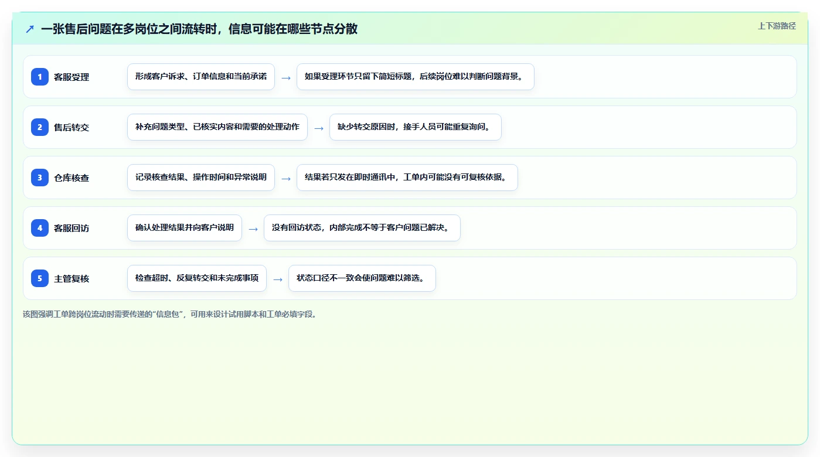This screenshot has width=820, height=457.
Task: Click the number 5 badge for 主管复核
Action: [40, 278]
